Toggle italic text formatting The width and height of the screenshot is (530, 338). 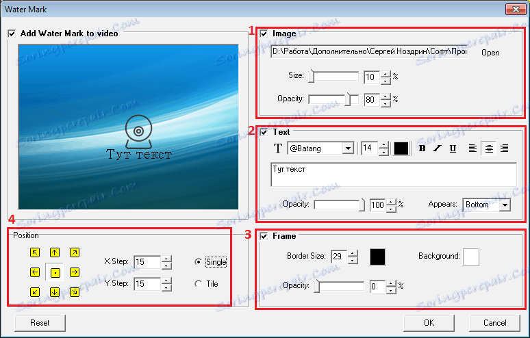[438, 148]
